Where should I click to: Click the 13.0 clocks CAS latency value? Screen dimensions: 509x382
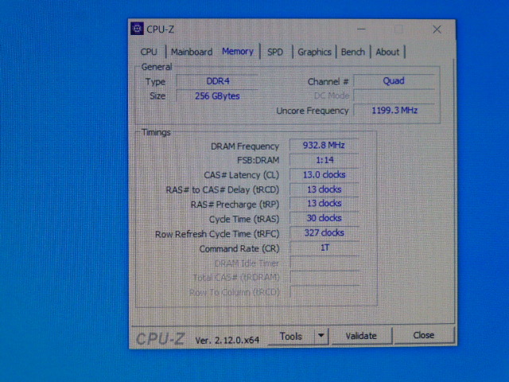click(x=324, y=175)
